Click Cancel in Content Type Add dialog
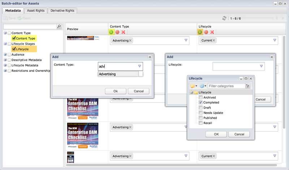This screenshot has width=289, height=170. 139,91
